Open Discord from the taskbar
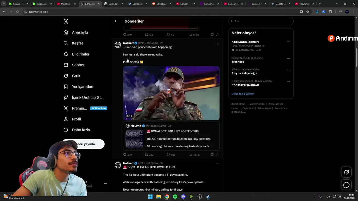 [183, 197]
